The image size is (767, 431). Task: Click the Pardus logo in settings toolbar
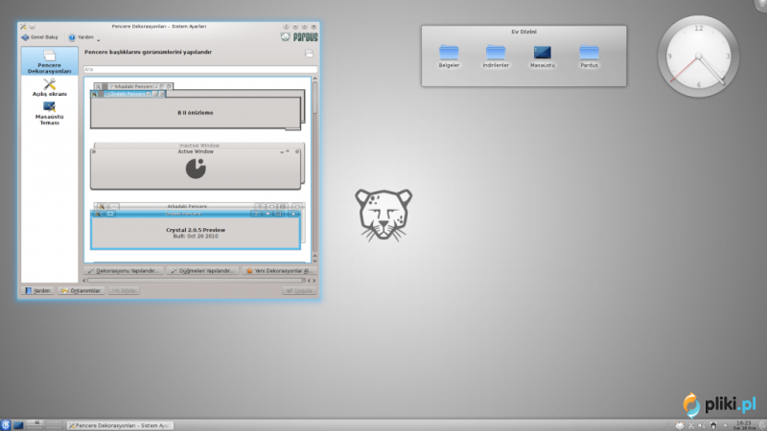coord(299,37)
